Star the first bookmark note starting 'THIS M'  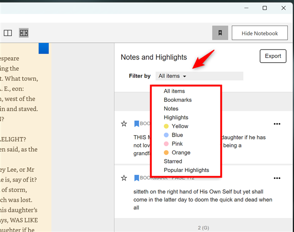click(124, 123)
